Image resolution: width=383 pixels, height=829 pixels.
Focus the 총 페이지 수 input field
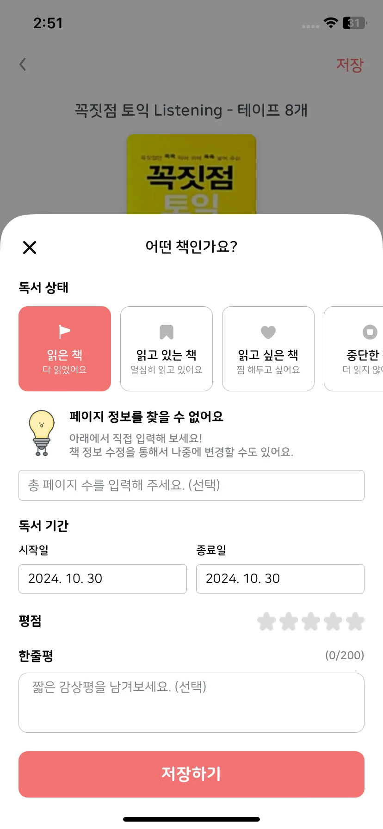pos(191,485)
